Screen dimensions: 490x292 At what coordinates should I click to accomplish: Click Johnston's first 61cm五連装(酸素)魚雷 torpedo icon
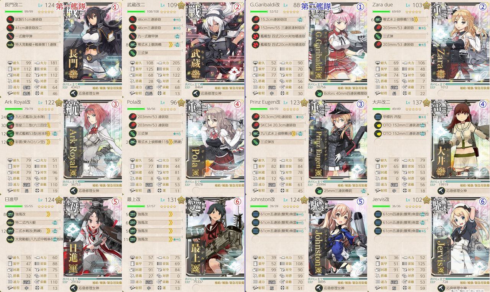[255, 214]
